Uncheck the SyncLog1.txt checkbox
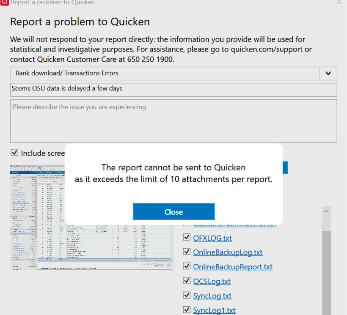Viewport: 347px width, 315px height. coord(187,310)
